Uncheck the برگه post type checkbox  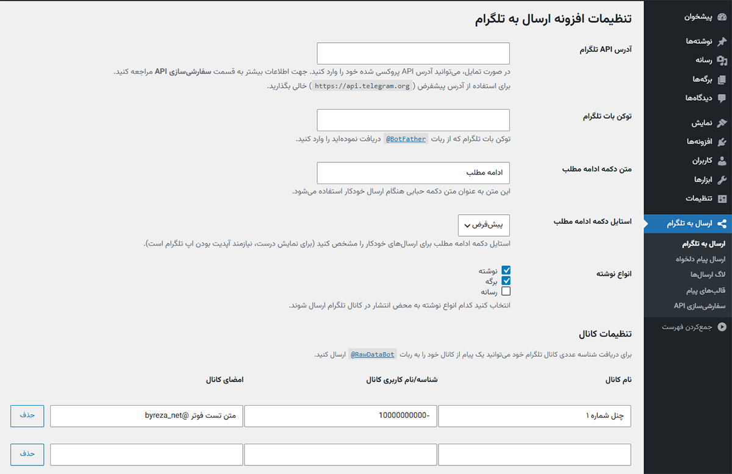coord(506,281)
